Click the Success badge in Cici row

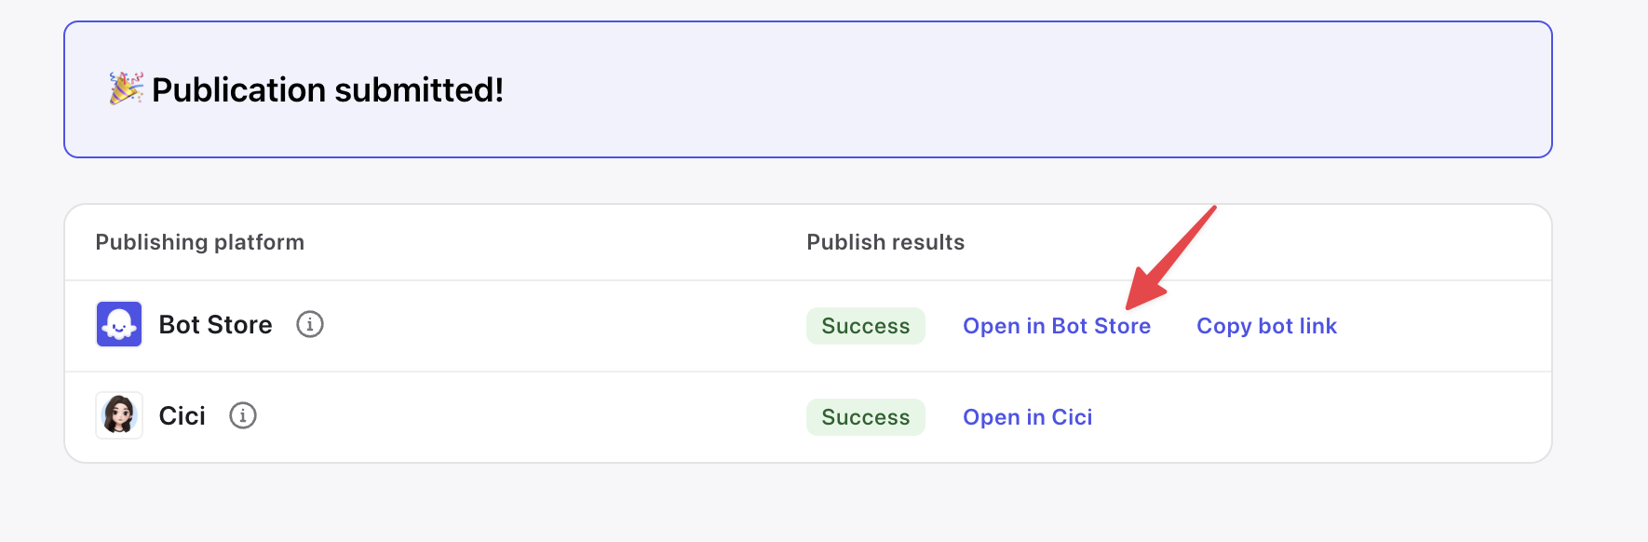[x=865, y=417]
